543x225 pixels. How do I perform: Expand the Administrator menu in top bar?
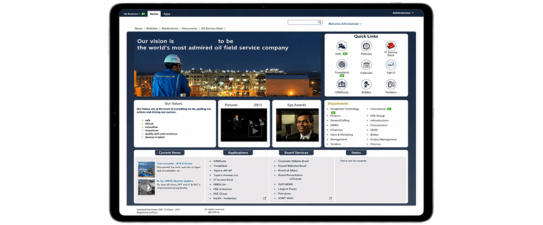pos(403,13)
